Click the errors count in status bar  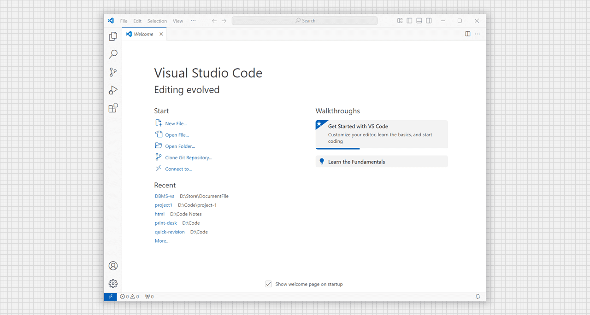click(124, 297)
